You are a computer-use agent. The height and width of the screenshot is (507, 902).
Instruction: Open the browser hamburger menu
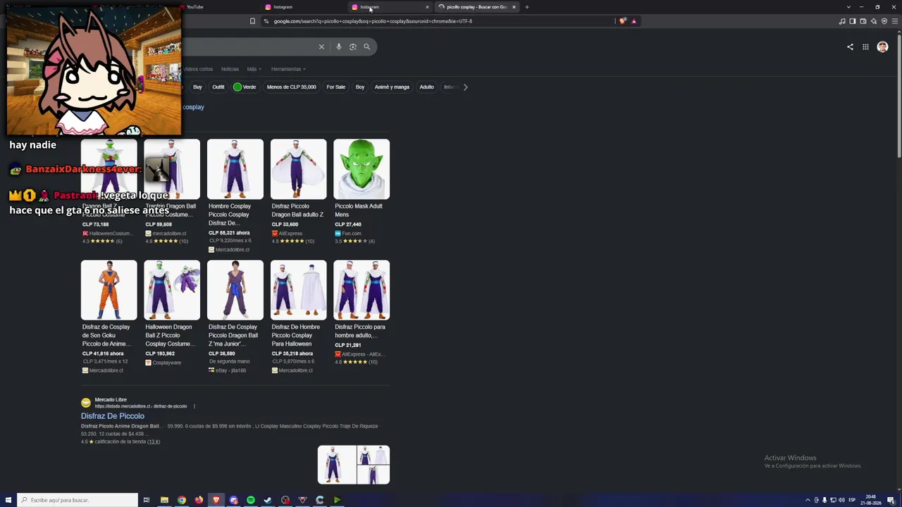tap(895, 21)
